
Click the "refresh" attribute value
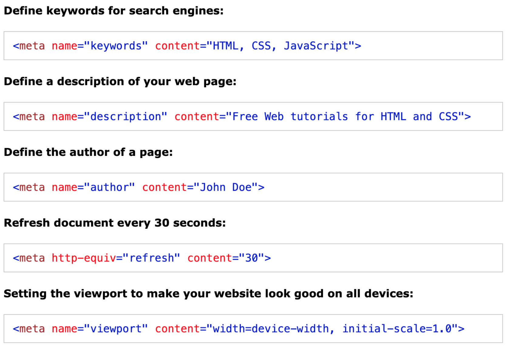(151, 258)
